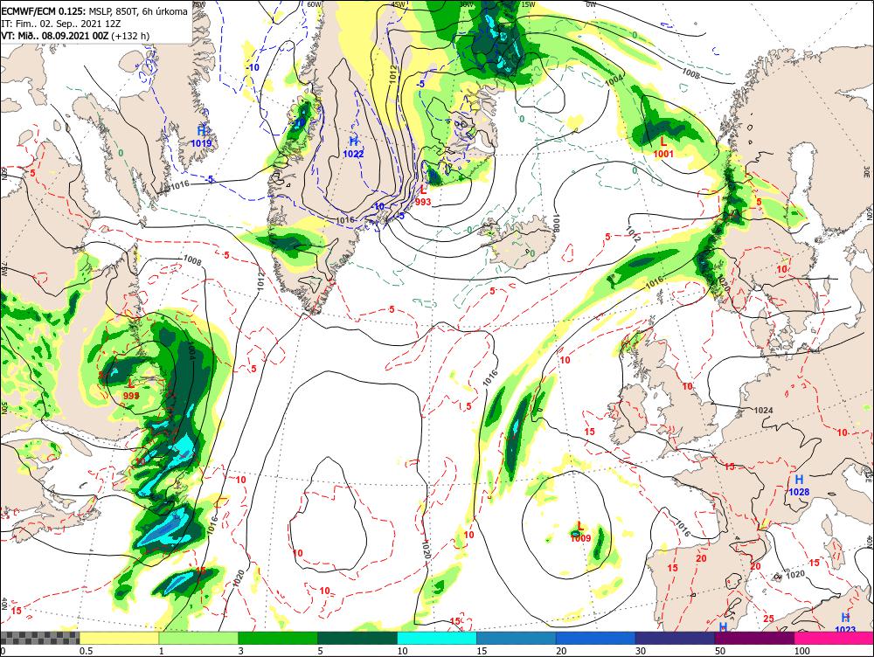The image size is (874, 657).
Task: Click the checkered 0–0.5 mm legend swatch
Action: (39, 638)
